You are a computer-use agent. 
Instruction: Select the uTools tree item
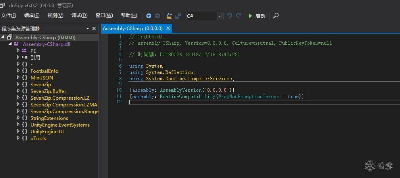pyautogui.click(x=38, y=138)
